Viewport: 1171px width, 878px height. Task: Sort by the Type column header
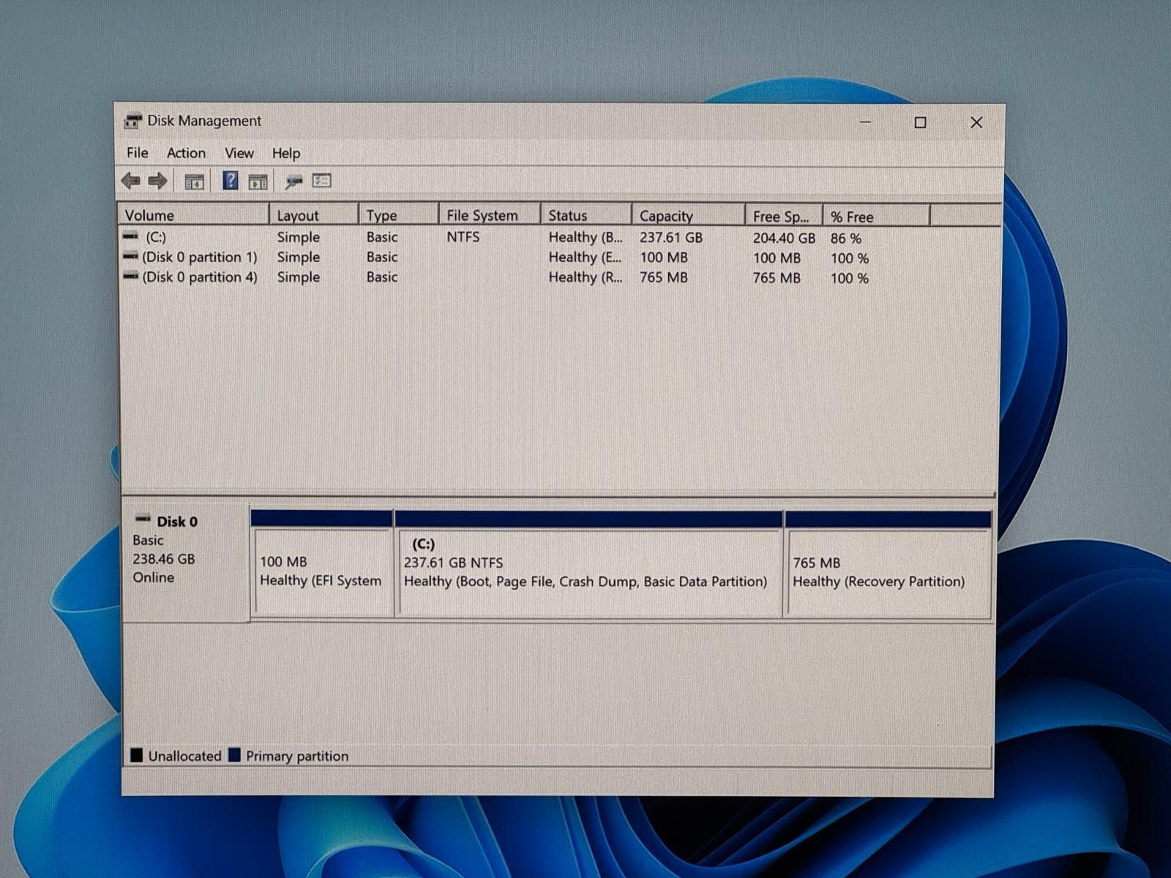(x=399, y=215)
